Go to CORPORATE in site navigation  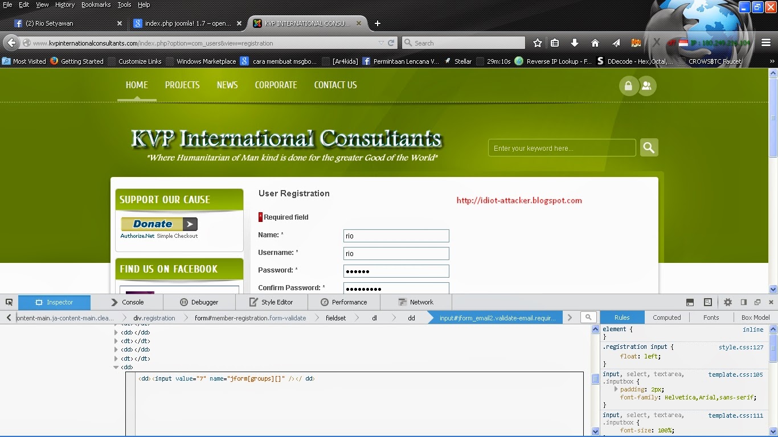pos(276,85)
